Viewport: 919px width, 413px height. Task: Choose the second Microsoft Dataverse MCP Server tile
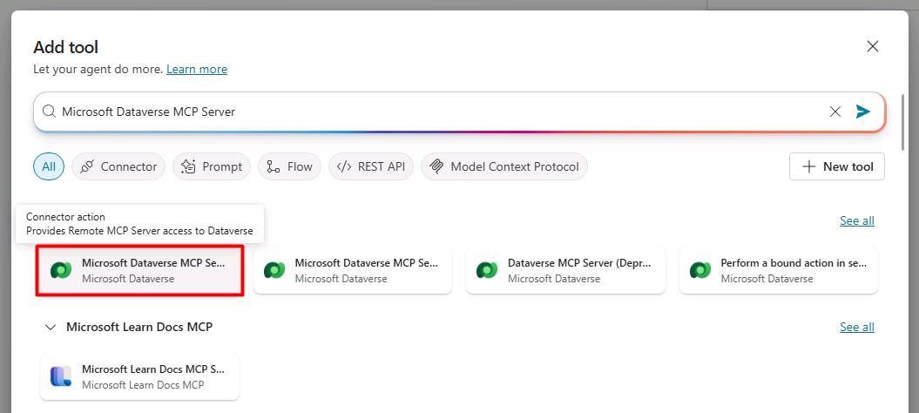pyautogui.click(x=353, y=270)
